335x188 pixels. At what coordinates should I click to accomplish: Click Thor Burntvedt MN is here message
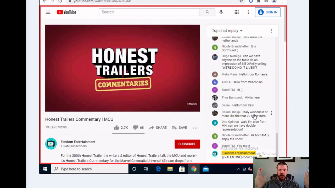(x=242, y=97)
